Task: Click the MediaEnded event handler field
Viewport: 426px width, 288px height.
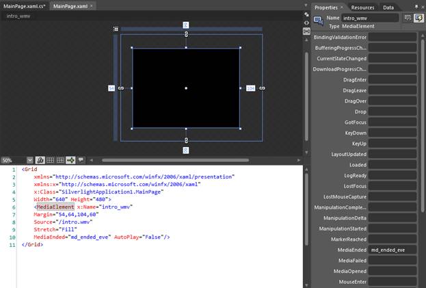Action: pos(393,251)
